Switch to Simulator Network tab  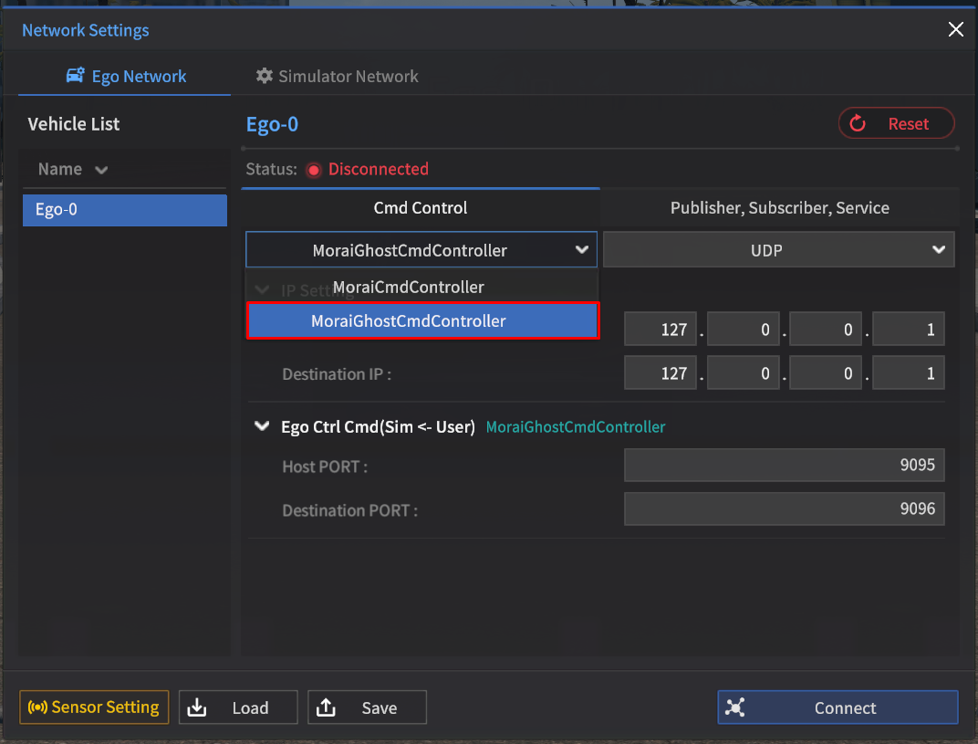pyautogui.click(x=338, y=77)
